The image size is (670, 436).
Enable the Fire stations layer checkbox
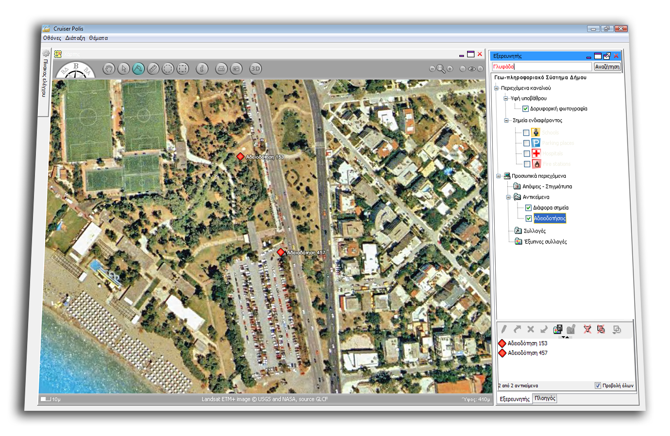coord(527,164)
